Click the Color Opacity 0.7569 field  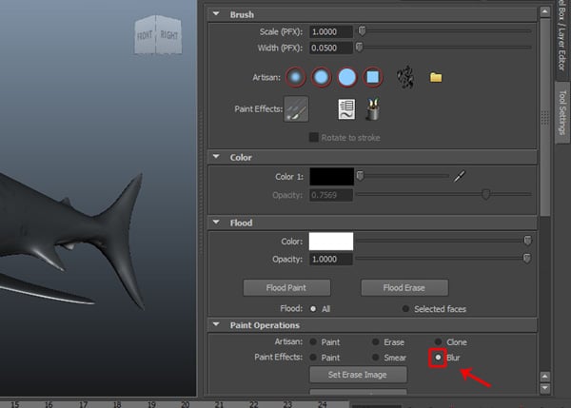click(331, 195)
